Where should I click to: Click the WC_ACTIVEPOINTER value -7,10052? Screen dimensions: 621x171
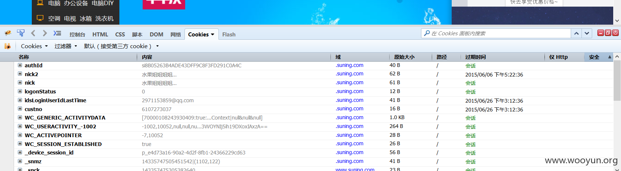coord(152,135)
